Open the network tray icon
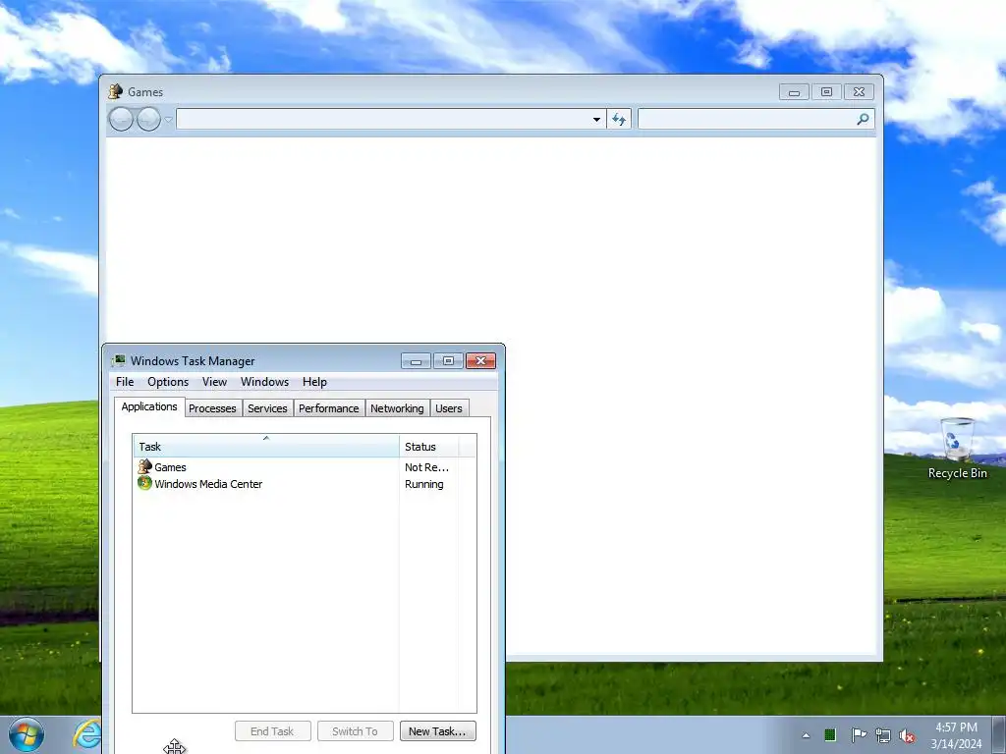Viewport: 1006px width, 754px height. (x=883, y=735)
